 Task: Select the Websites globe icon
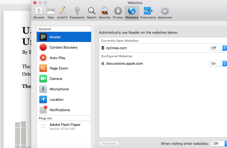[132, 11]
